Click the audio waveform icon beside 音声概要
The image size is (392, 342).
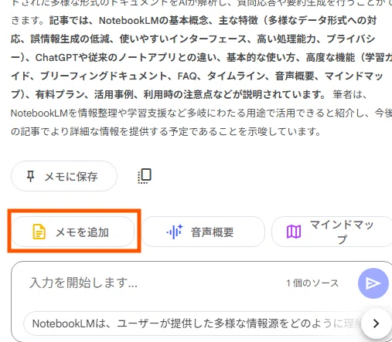(x=175, y=232)
